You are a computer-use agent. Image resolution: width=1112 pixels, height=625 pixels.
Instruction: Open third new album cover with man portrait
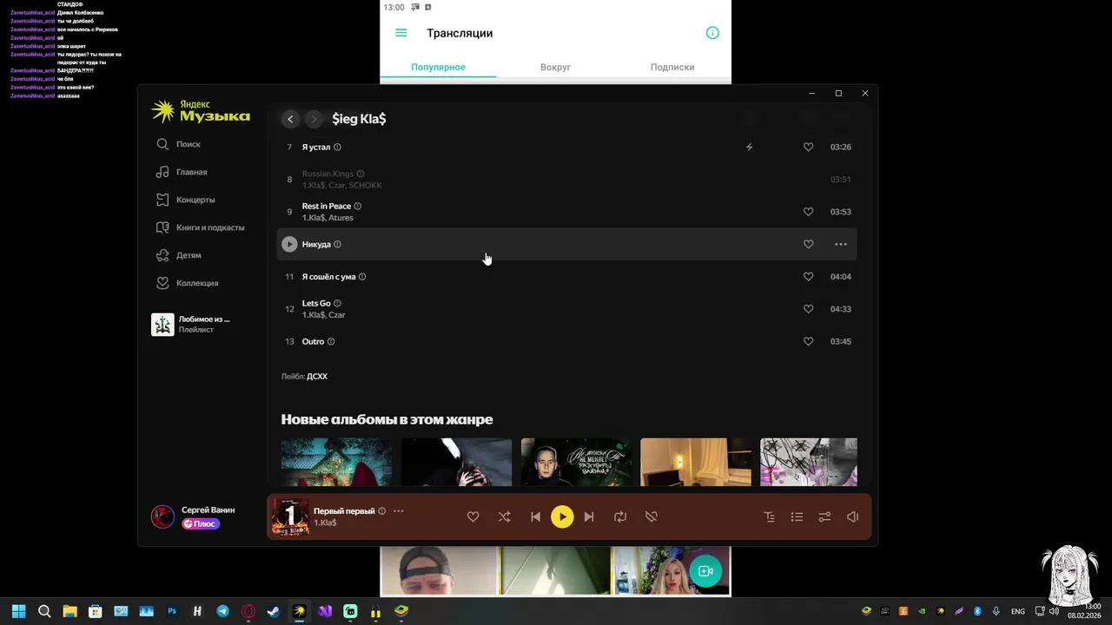click(576, 462)
